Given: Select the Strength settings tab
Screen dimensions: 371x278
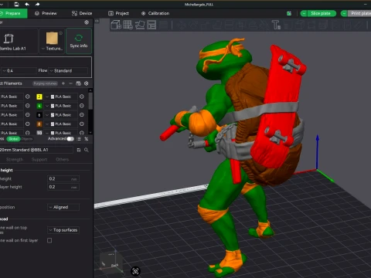Looking at the screenshot, I should point(15,160).
